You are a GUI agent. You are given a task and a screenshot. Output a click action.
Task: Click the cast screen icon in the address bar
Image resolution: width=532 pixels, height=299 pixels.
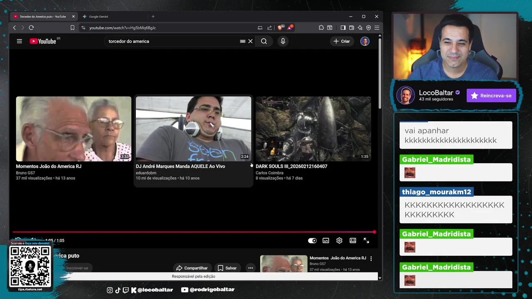click(260, 28)
